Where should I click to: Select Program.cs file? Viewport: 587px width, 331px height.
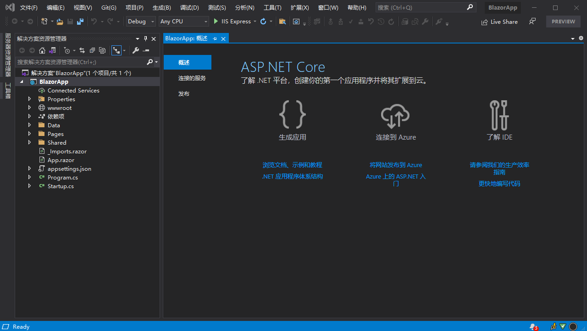point(63,177)
